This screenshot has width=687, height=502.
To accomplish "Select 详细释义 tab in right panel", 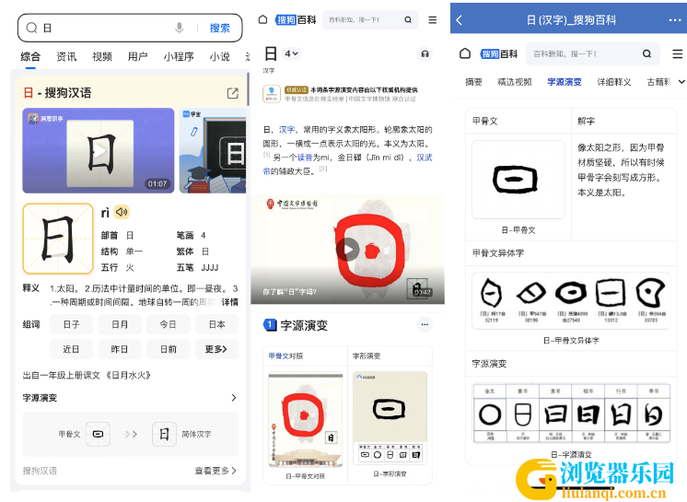I will coord(614,82).
